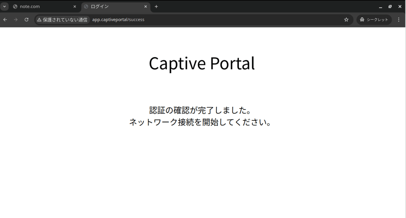Click the forward navigation arrow
406x218 pixels.
coord(16,20)
